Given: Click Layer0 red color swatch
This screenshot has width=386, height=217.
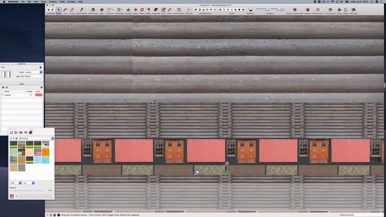Looking at the screenshot, I should [39, 95].
